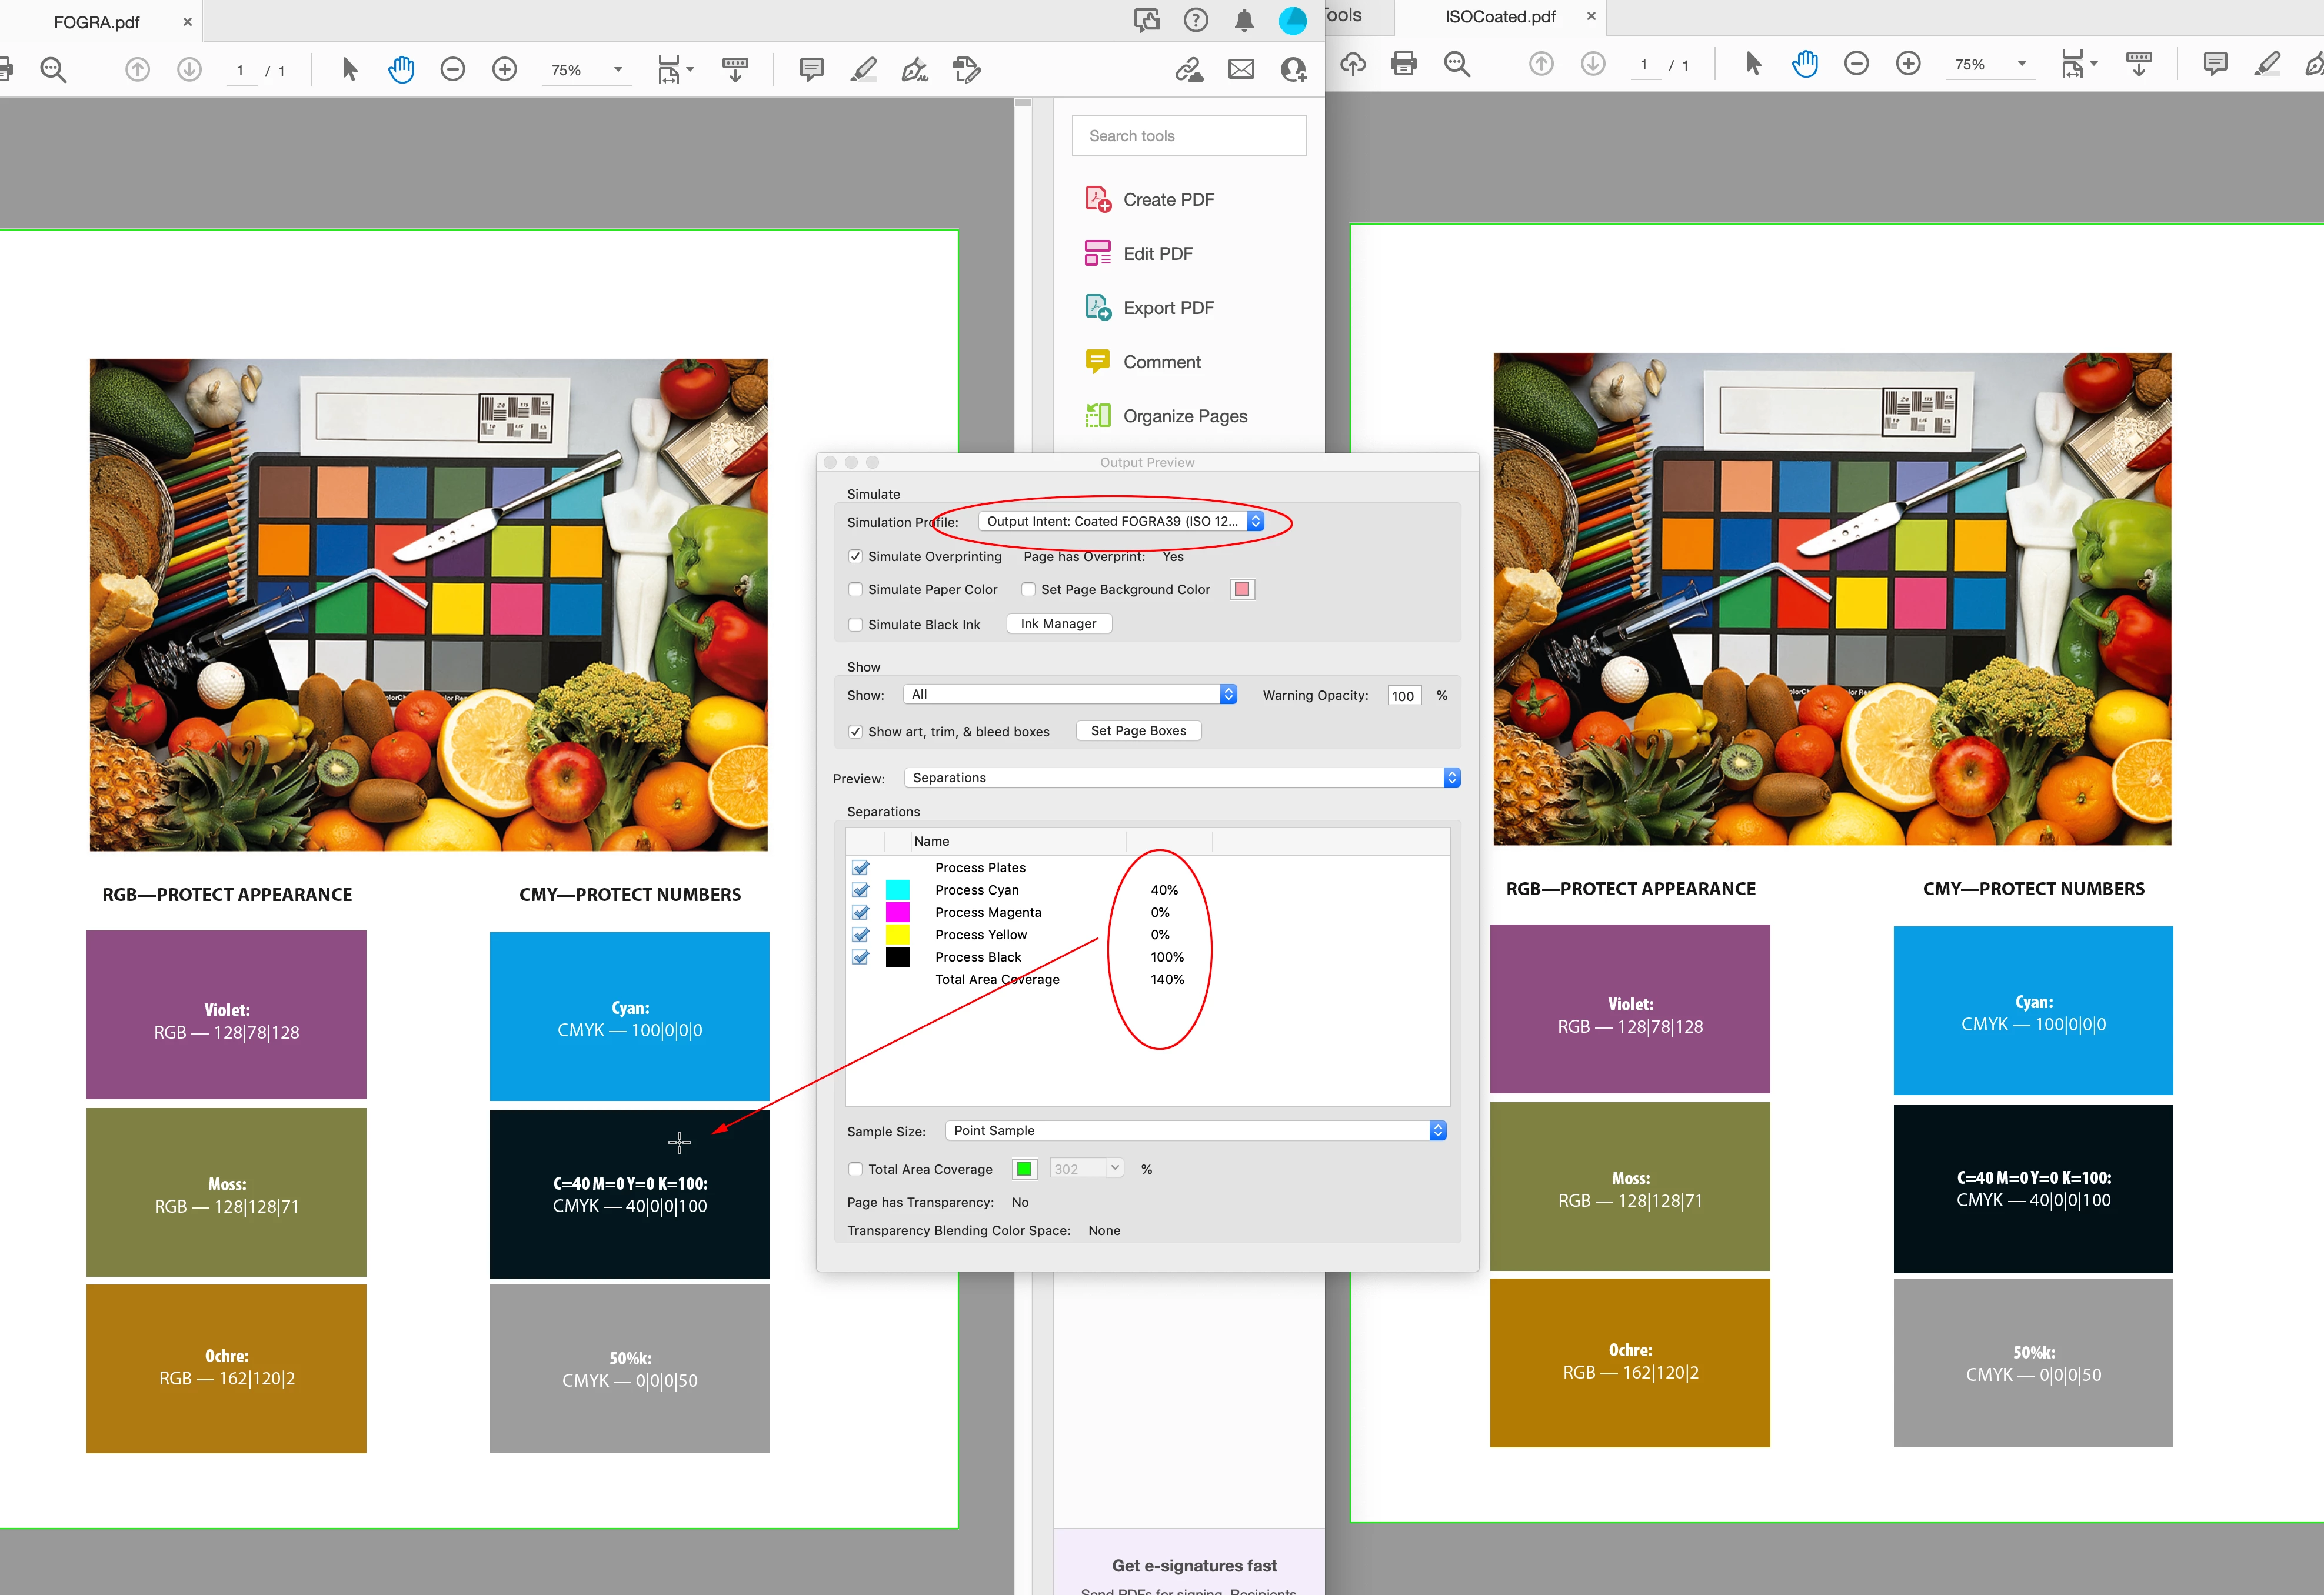Open the notifications bell icon
The image size is (2324, 1595).
pos(1243,20)
